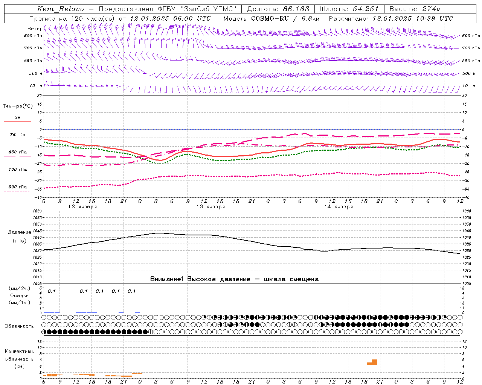
Task: Click the tallest orange convective cloud bar
Action: click(375, 362)
